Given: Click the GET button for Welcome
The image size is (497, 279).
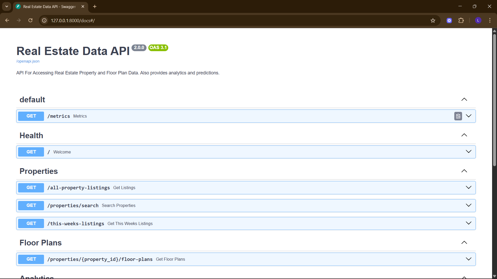Looking at the screenshot, I should point(31,152).
